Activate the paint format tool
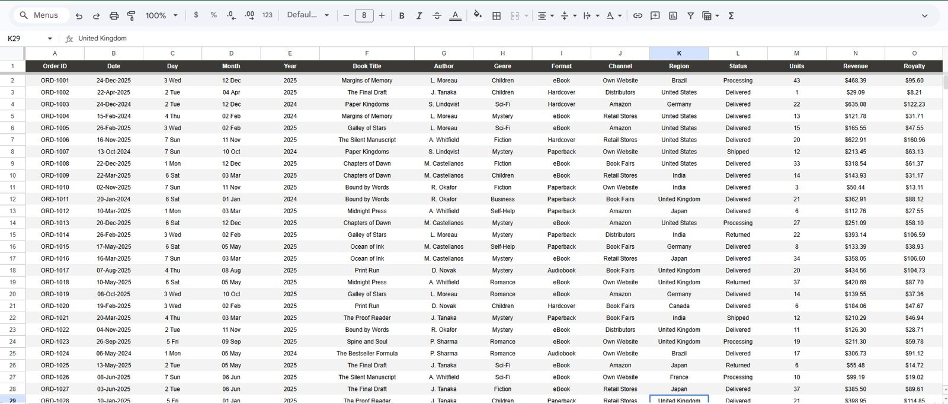The width and height of the screenshot is (948, 404). coord(132,15)
